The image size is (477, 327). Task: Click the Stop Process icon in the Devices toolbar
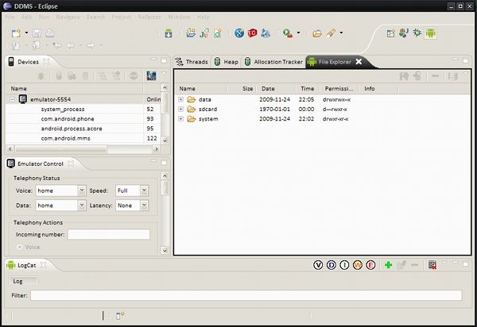(134, 75)
